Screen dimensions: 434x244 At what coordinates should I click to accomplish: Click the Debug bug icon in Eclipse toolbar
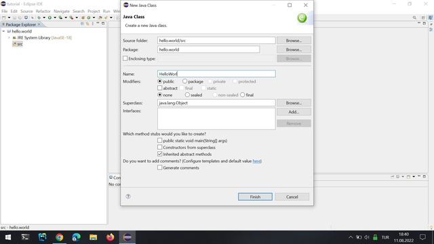(39, 18)
